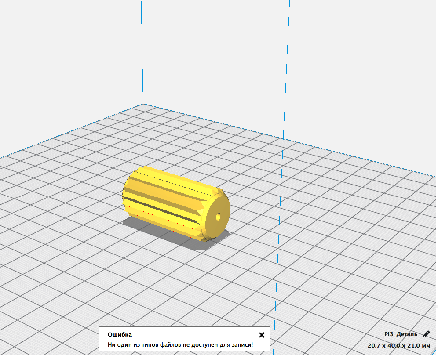Click the file types error message text
The width and height of the screenshot is (438, 355).
coord(180,345)
